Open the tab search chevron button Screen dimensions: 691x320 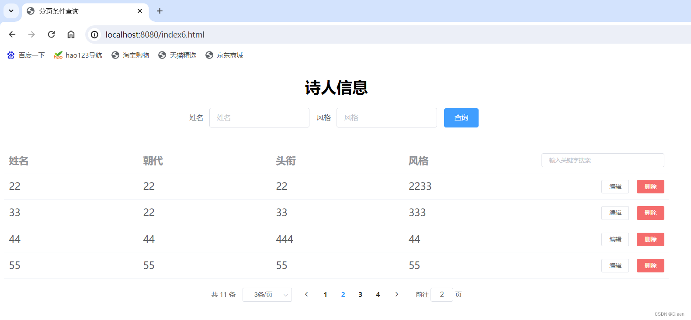(11, 11)
